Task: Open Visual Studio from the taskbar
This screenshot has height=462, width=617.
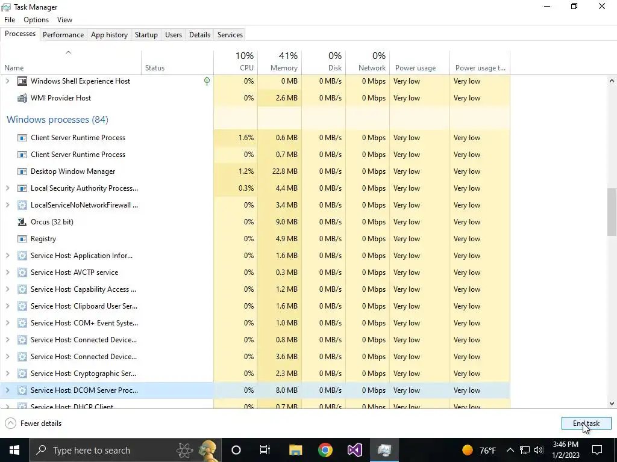Action: [354, 450]
